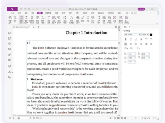Screen dimensions: 165x123
Task: Click the Add 3D tool
Action: [114, 20]
